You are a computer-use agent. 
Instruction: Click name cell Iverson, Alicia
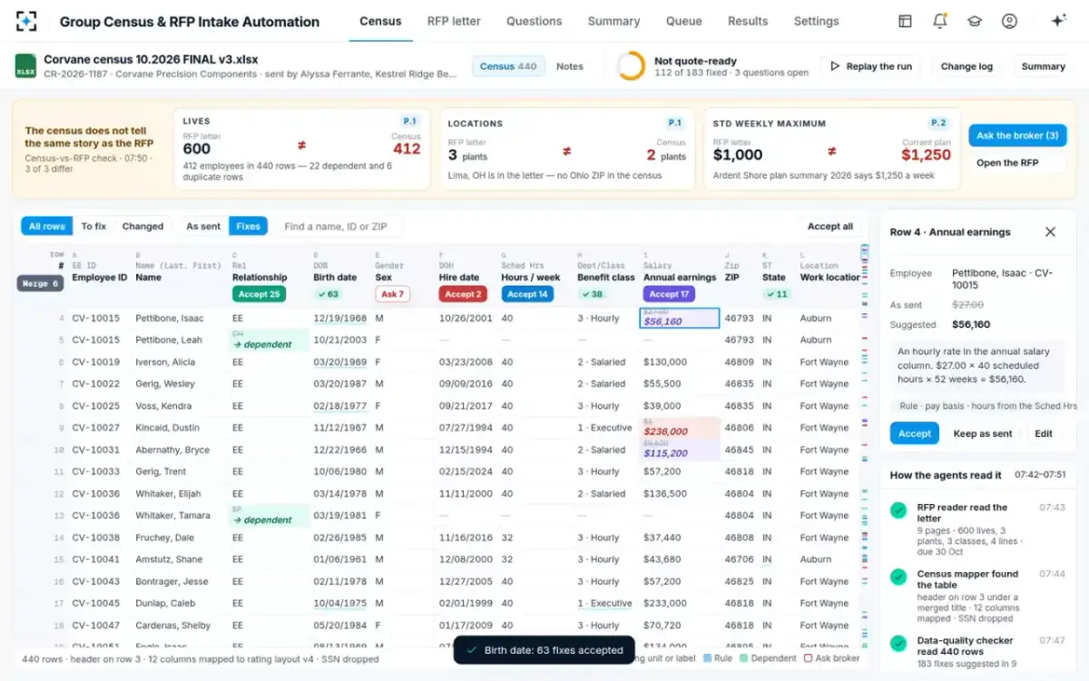pyautogui.click(x=165, y=362)
